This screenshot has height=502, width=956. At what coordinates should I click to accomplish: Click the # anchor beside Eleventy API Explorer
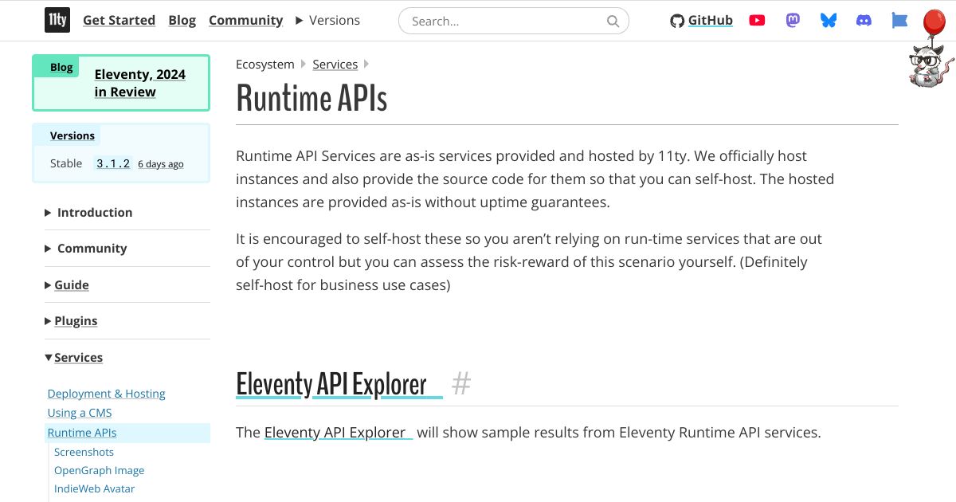pyautogui.click(x=461, y=384)
